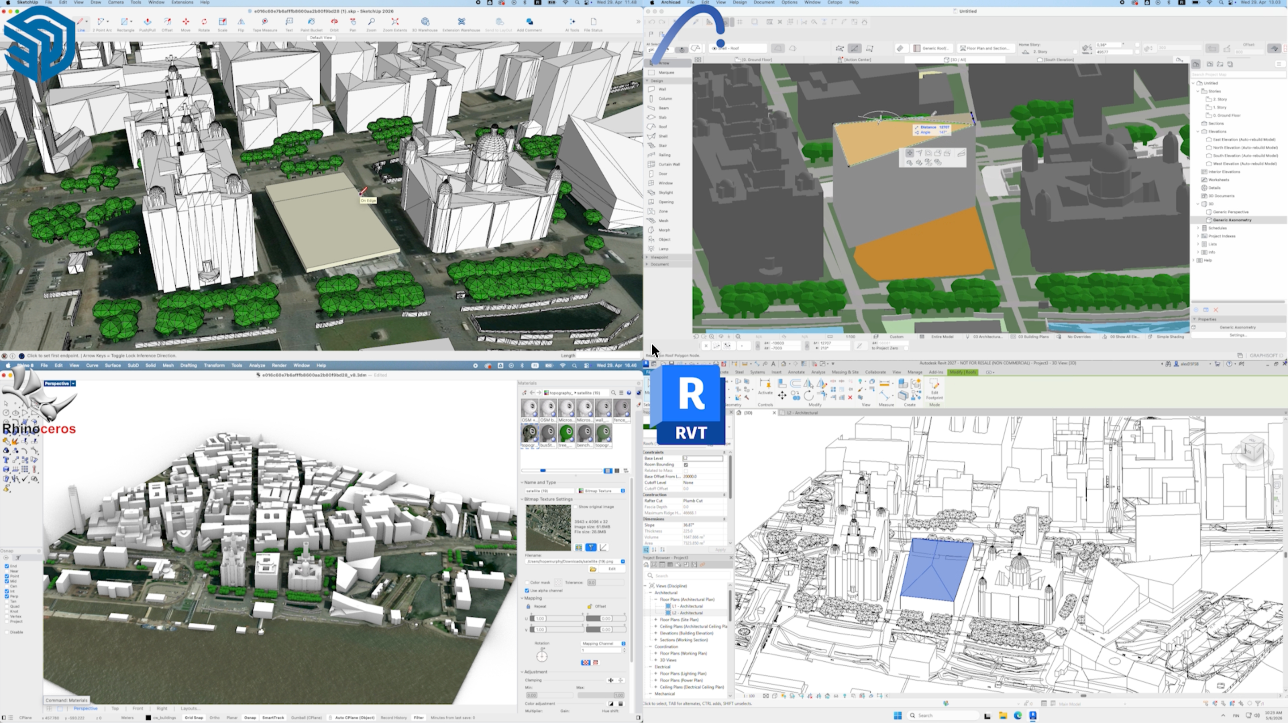Image resolution: width=1288 pixels, height=723 pixels.
Task: Click the search magnifier in Rhino Materials panel
Action: pyautogui.click(x=613, y=393)
